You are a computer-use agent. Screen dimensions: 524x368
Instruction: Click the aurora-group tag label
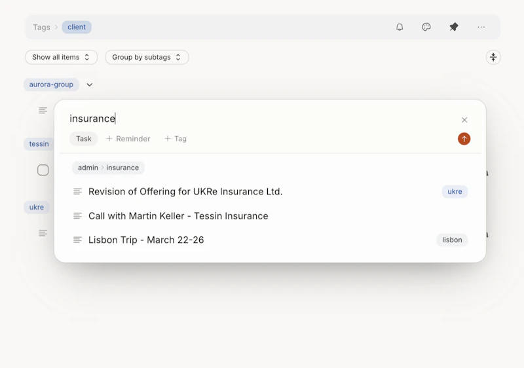[51, 84]
